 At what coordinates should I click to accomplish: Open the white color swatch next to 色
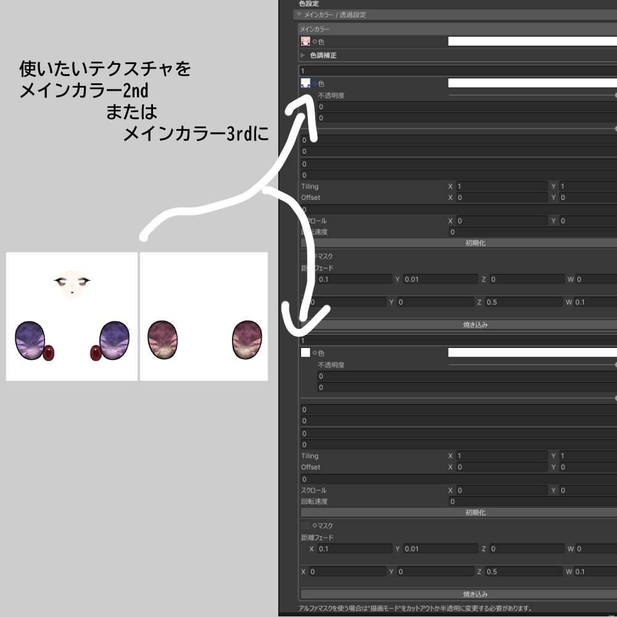pos(531,41)
